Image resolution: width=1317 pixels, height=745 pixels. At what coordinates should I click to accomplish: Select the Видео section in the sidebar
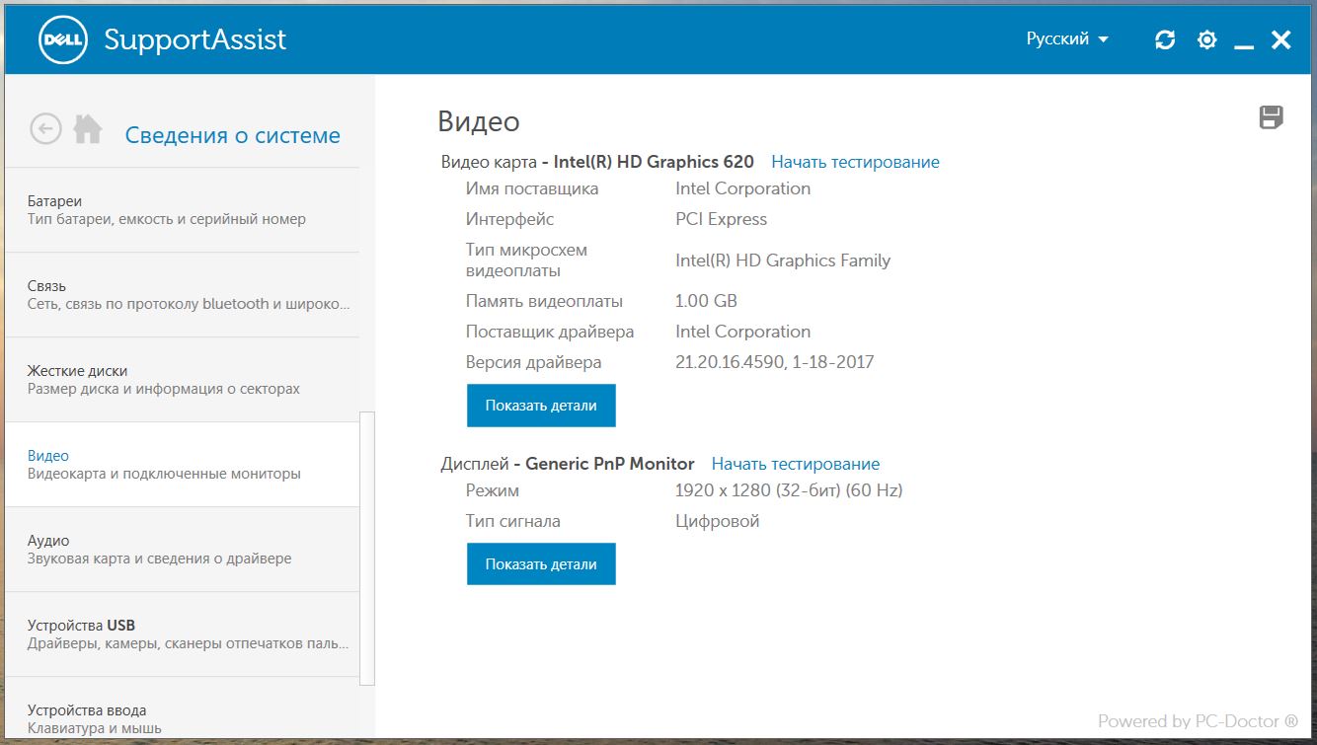[183, 465]
